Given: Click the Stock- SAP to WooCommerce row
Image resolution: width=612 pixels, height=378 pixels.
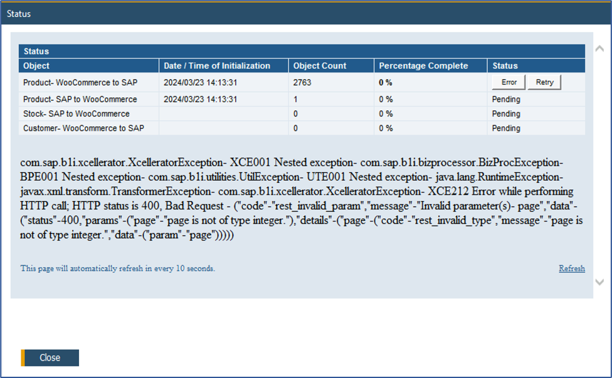Looking at the screenshot, I should tap(76, 114).
